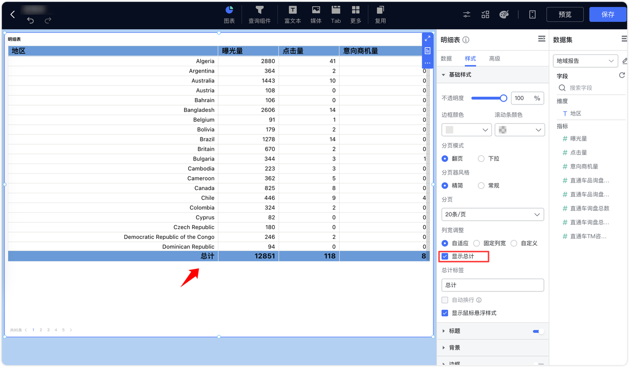The image size is (629, 367).
Task: Go to table page 3
Action: pos(48,330)
